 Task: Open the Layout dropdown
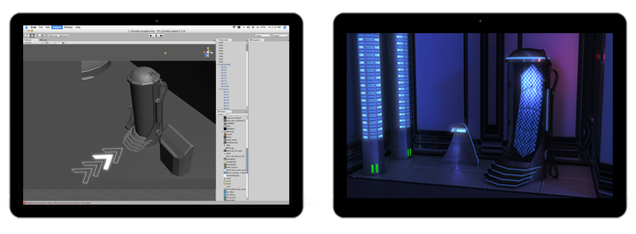[280, 35]
